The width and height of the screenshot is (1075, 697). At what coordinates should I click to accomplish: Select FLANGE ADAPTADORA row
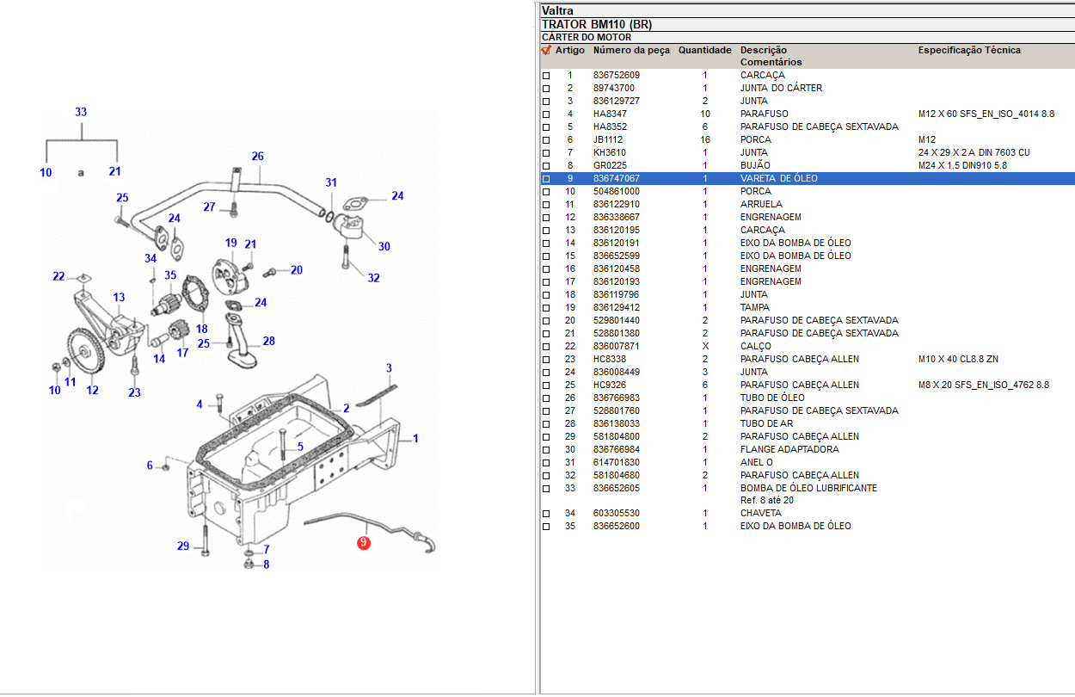click(807, 450)
